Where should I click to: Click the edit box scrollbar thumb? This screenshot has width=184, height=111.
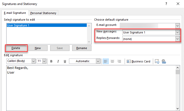pos(177,72)
